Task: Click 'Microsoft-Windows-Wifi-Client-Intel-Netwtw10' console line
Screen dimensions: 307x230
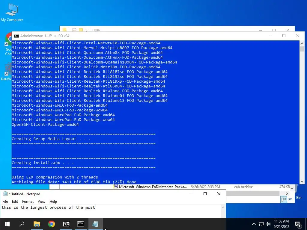Action: click(86, 43)
